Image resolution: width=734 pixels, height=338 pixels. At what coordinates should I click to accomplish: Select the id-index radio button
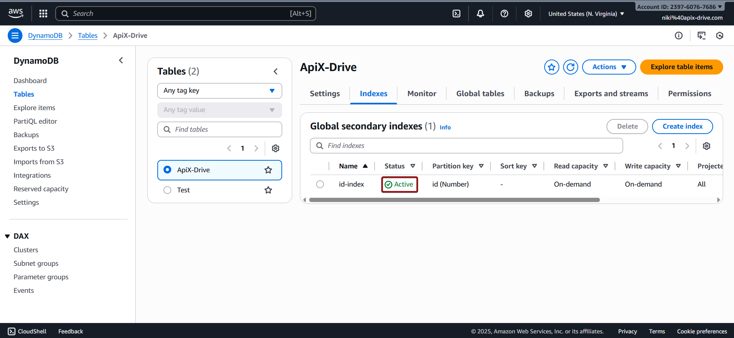coord(320,184)
